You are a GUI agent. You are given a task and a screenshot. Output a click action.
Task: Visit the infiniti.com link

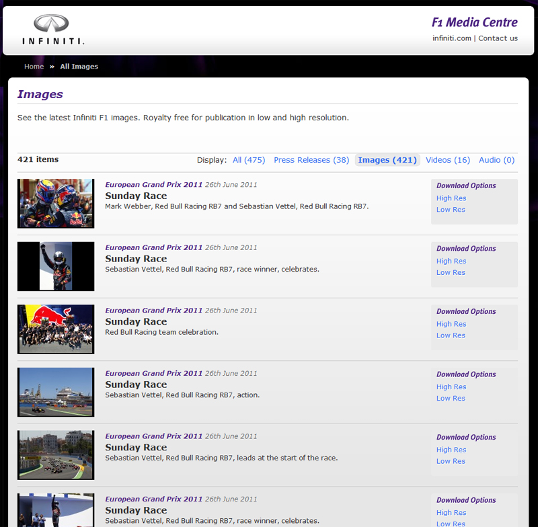pos(451,38)
